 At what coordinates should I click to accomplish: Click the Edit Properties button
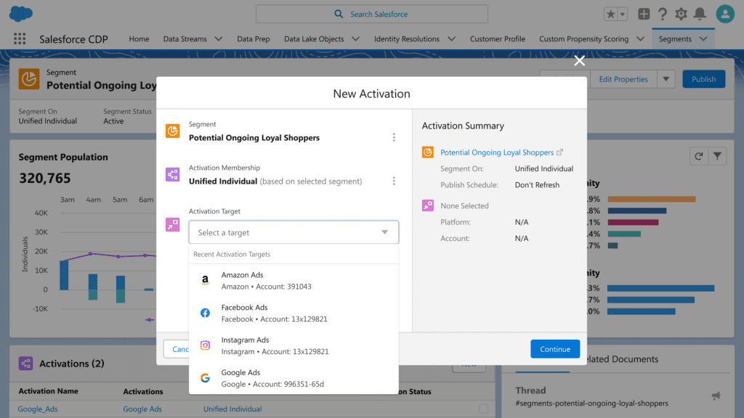pos(623,79)
